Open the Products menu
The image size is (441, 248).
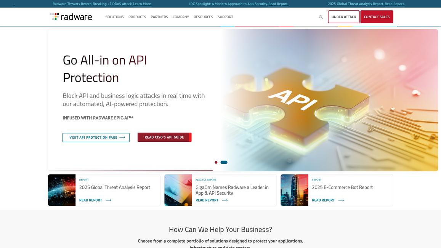coord(137,17)
